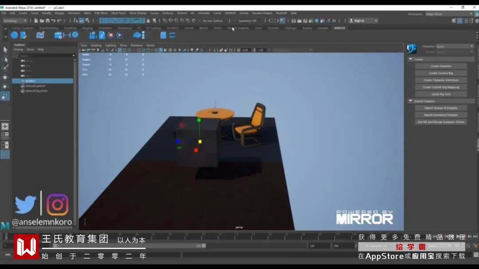
Task: Click the Create Character Definition button
Action: pyautogui.click(x=441, y=80)
